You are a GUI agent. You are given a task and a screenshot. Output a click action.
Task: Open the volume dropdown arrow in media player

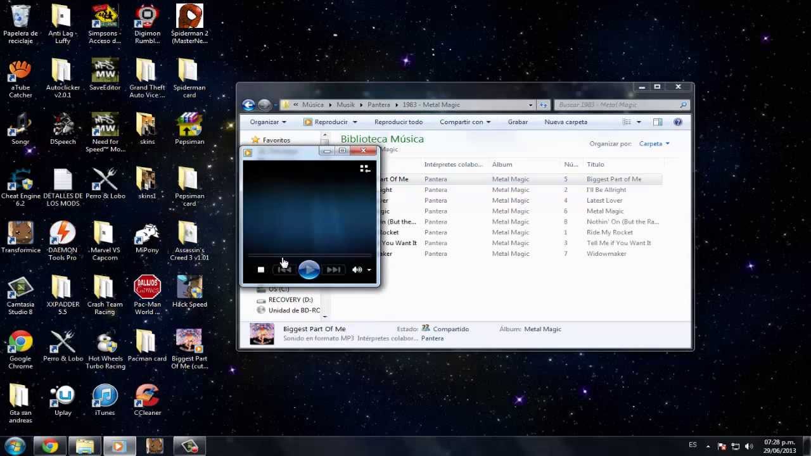[x=369, y=270]
